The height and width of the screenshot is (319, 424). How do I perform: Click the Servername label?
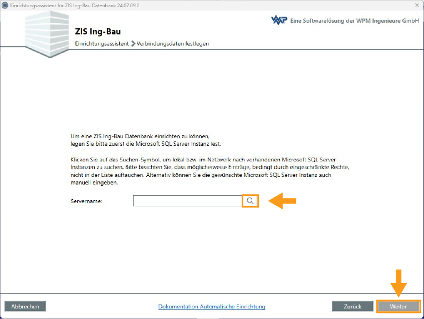(87, 201)
